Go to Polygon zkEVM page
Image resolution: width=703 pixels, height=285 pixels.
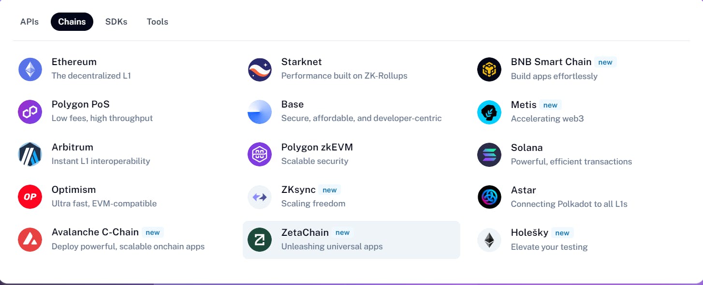point(317,148)
